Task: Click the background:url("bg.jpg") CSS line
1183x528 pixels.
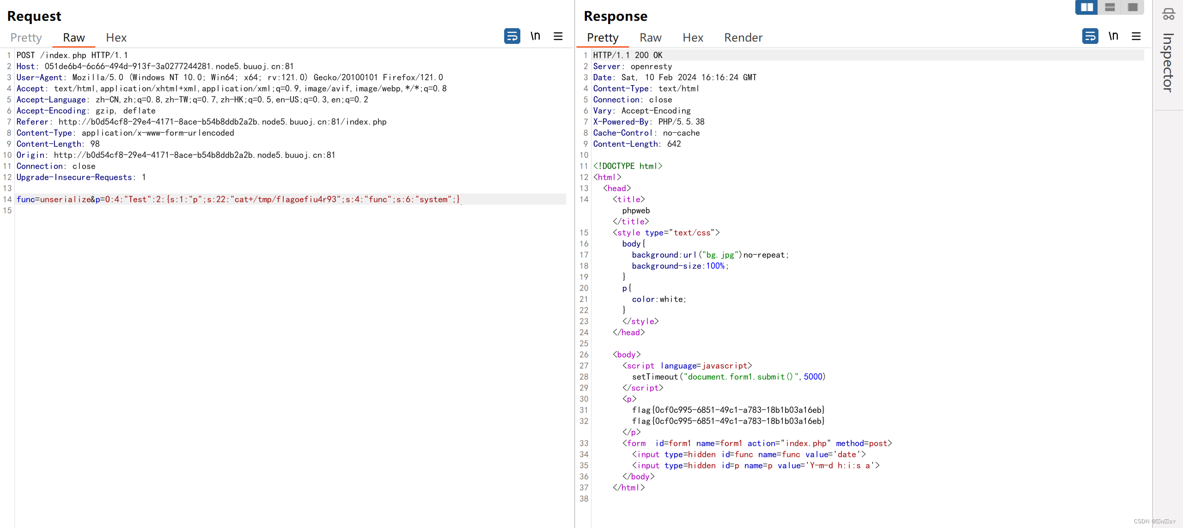Action: coord(710,255)
